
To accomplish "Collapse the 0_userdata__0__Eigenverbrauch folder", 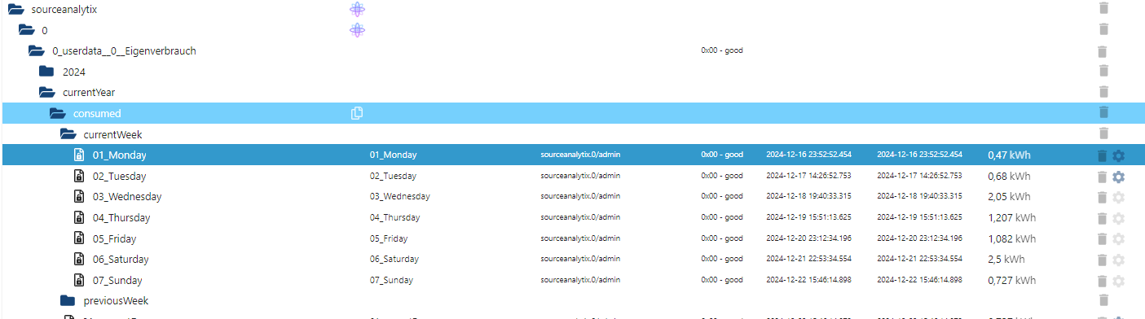I will (36, 51).
